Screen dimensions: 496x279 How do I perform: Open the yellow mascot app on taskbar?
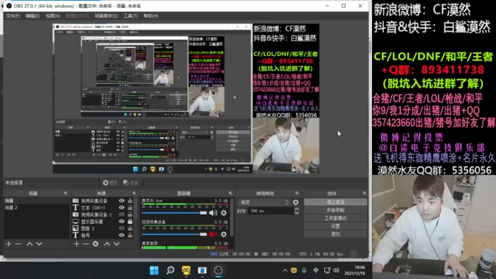tap(186, 270)
